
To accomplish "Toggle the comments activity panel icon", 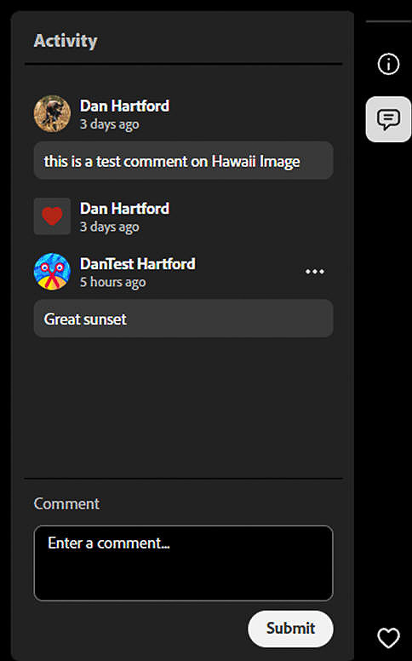I will pyautogui.click(x=388, y=119).
